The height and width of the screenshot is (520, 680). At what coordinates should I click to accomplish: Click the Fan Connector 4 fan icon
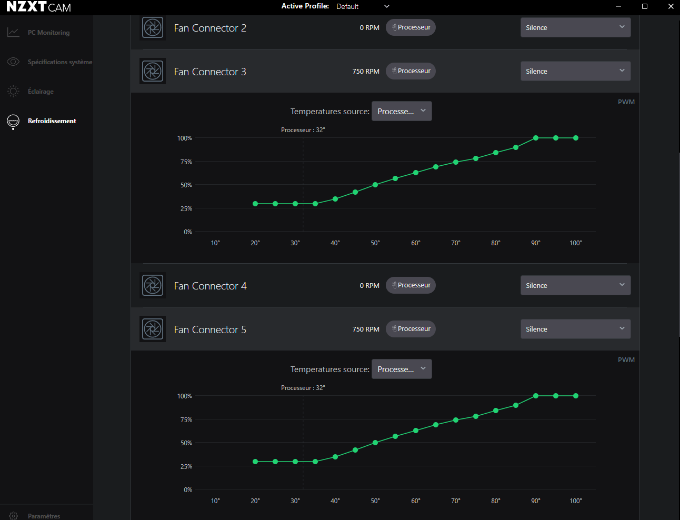pyautogui.click(x=153, y=286)
